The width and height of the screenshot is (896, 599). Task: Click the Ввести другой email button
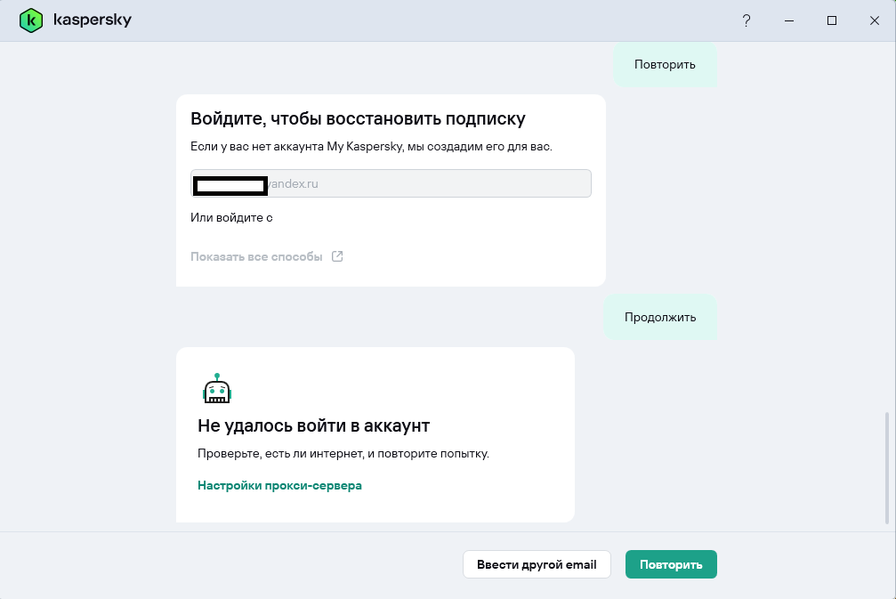point(537,564)
